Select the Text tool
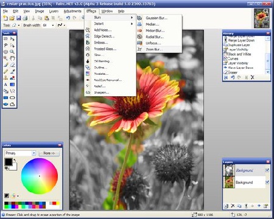Viewport: 274px width, 219px height. [5, 85]
